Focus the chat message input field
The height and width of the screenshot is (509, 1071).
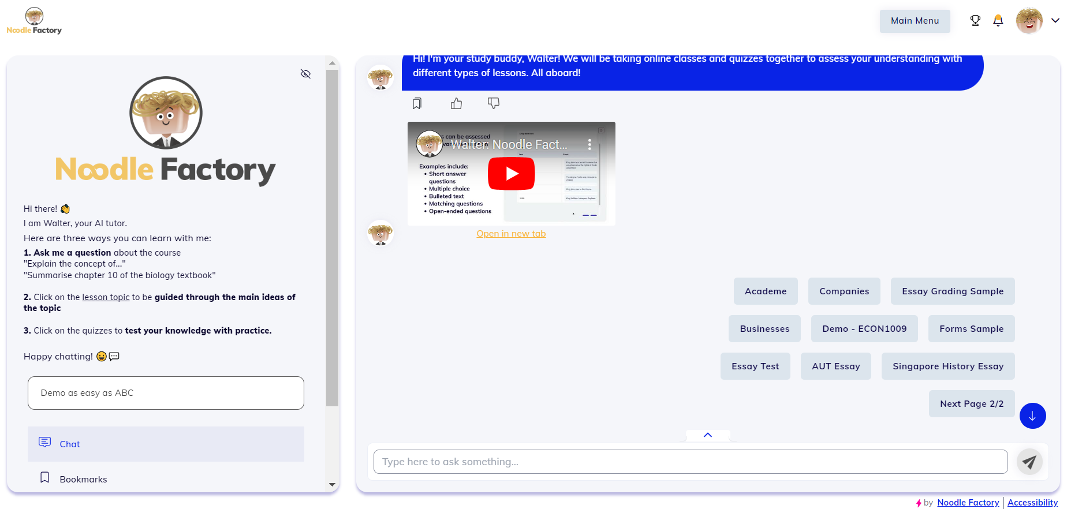click(691, 462)
